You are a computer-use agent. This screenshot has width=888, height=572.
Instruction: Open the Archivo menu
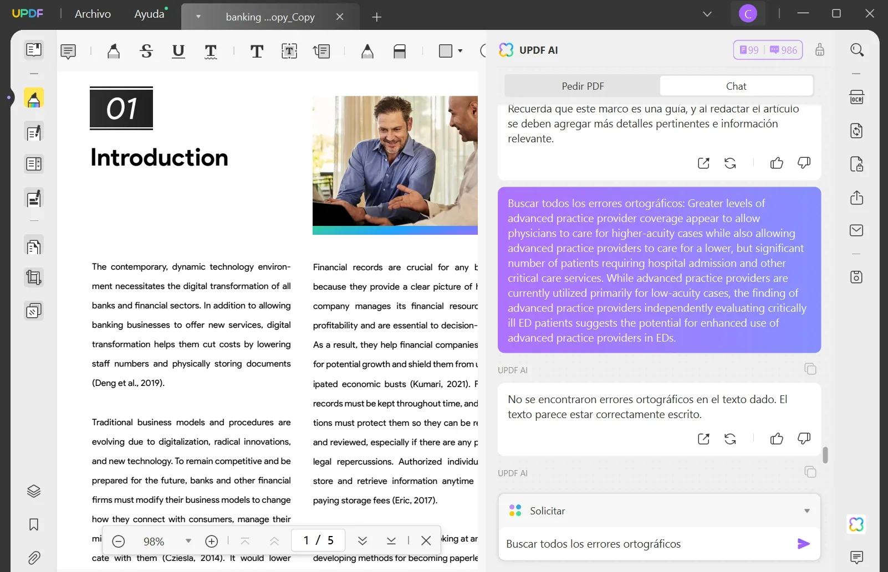93,14
